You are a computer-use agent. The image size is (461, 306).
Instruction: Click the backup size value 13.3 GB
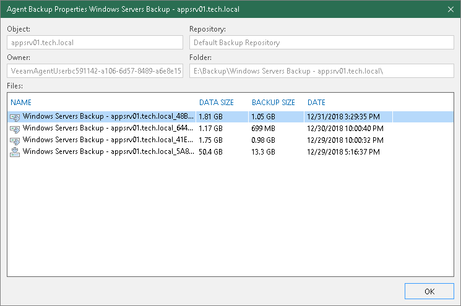point(263,152)
